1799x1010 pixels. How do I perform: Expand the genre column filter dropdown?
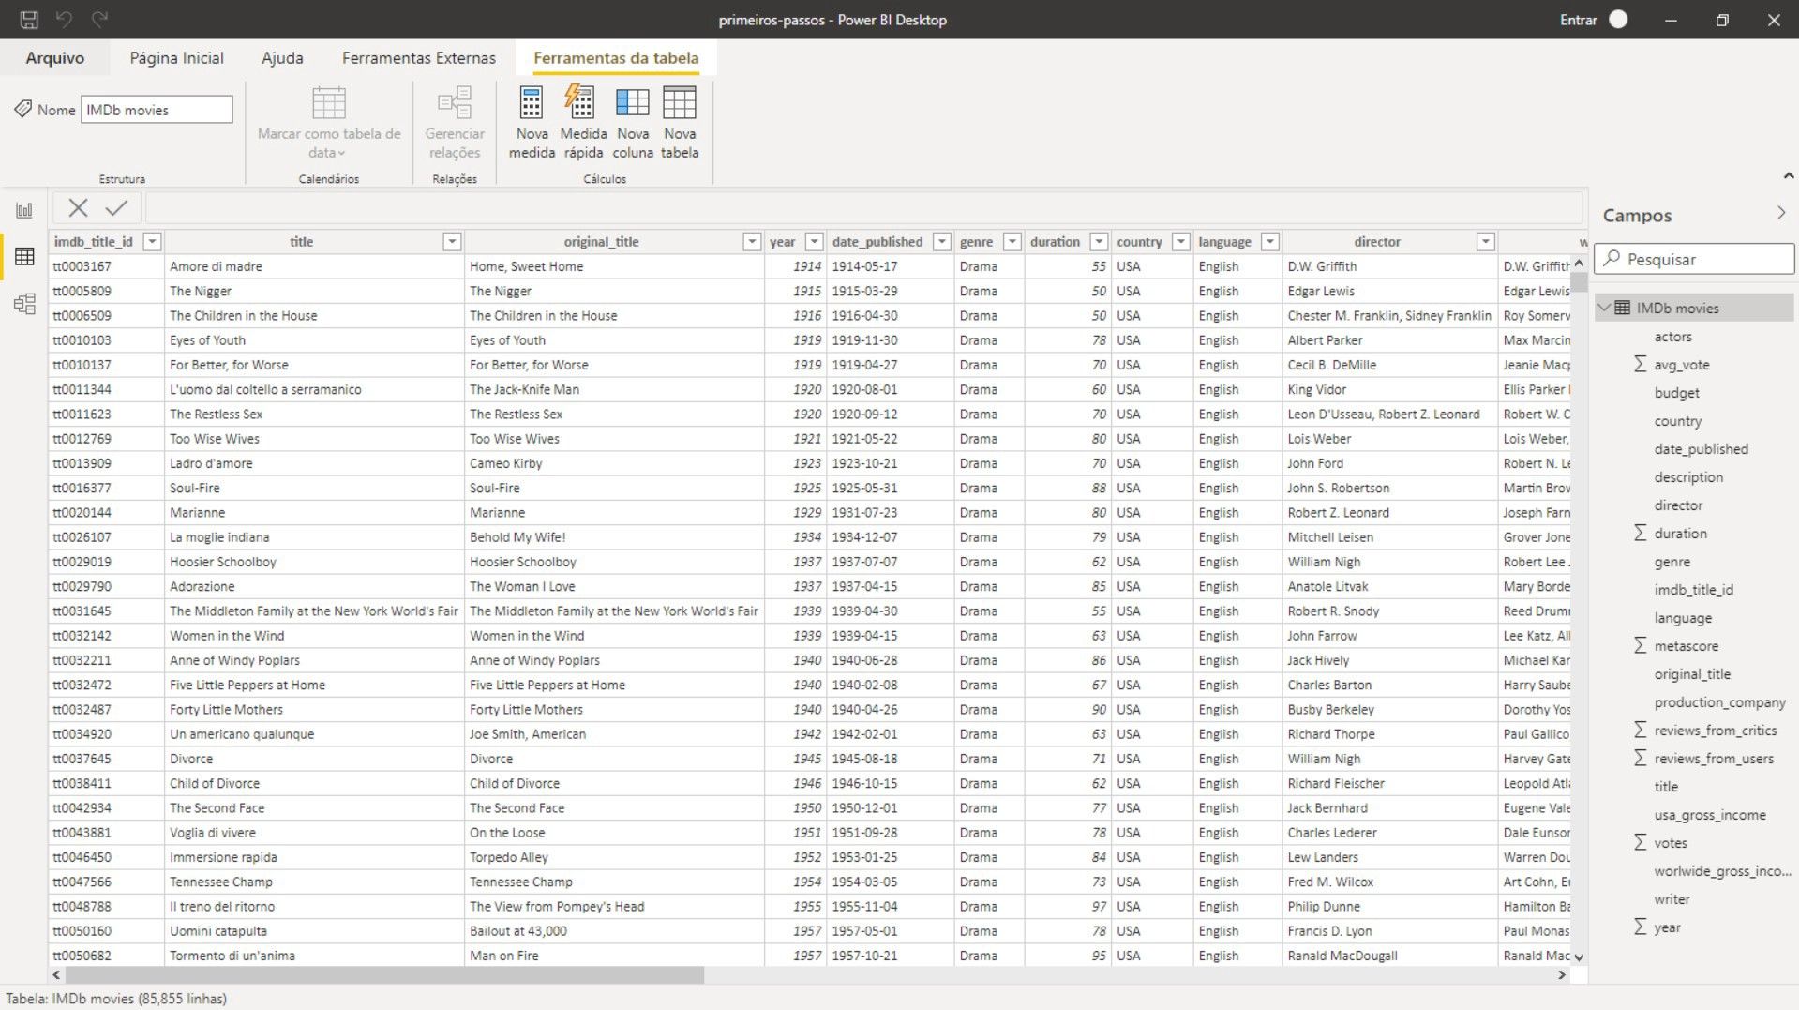point(1012,242)
